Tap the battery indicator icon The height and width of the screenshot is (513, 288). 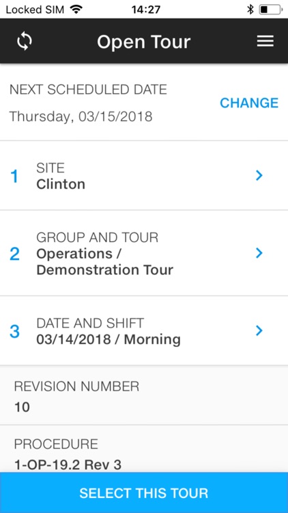[271, 10]
